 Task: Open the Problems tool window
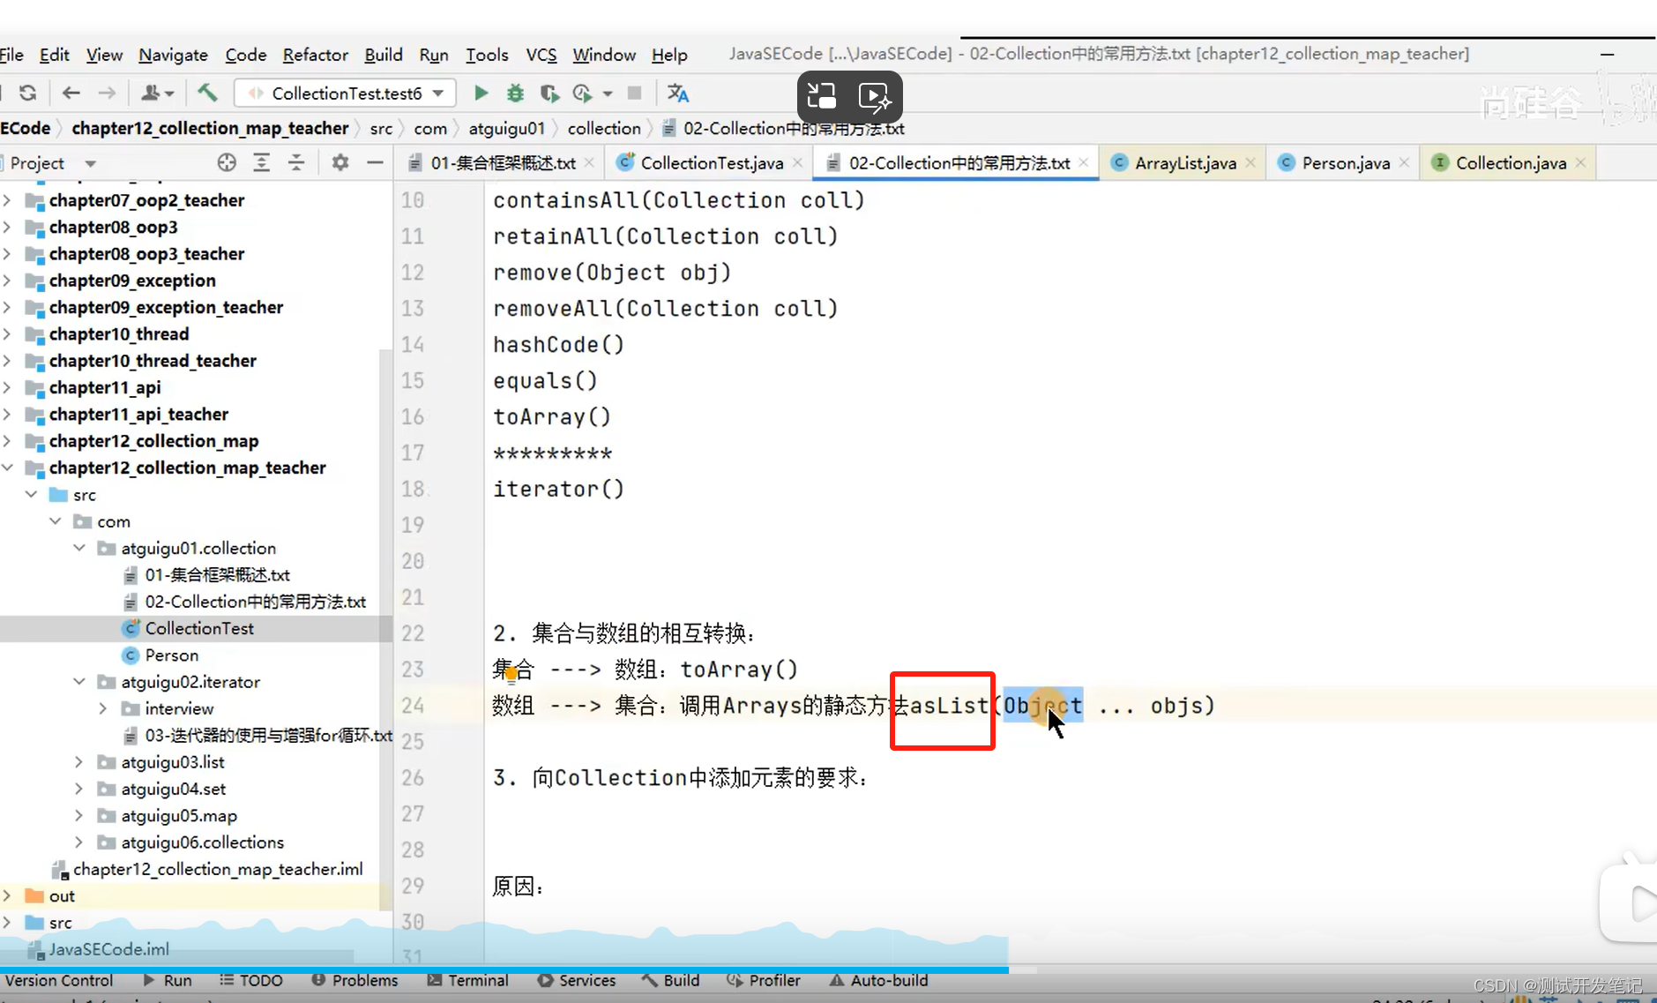(355, 980)
